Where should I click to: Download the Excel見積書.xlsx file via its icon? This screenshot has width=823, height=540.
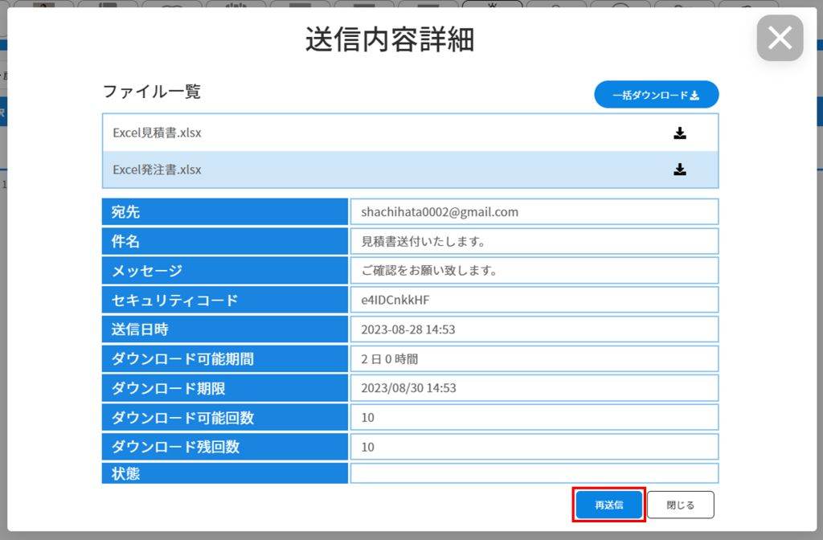680,133
